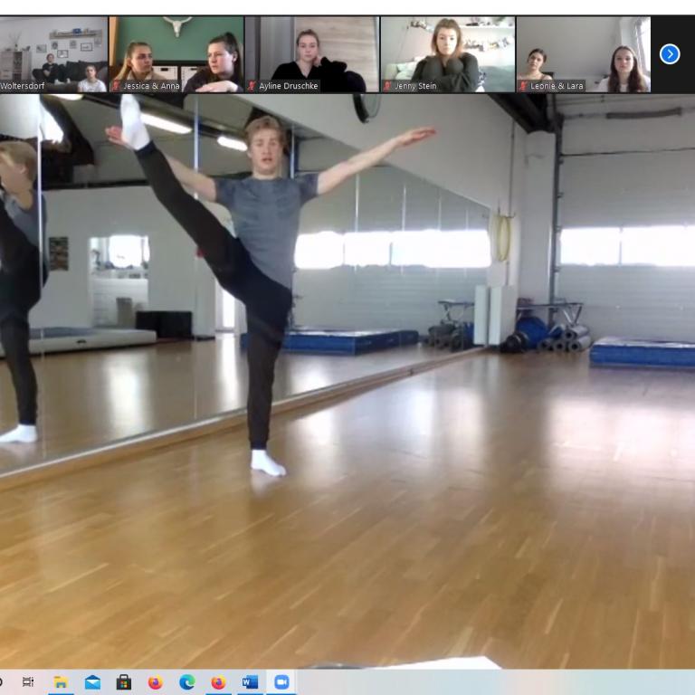The width and height of the screenshot is (695, 695).
Task: Click the Zoom icon in the taskbar
Action: [281, 682]
